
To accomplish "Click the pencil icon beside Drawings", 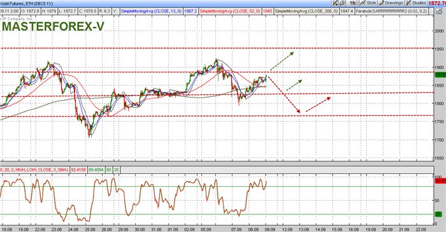I will (382, 3).
